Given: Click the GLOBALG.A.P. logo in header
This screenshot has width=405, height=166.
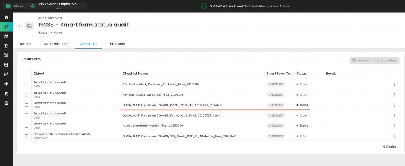Looking at the screenshot, I should [204, 6].
